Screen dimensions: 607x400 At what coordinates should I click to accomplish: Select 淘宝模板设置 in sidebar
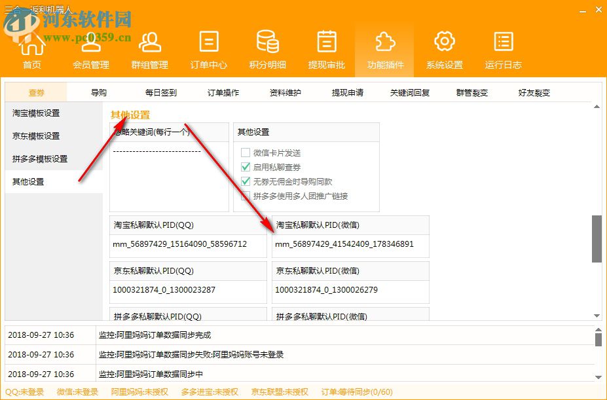pyautogui.click(x=36, y=113)
